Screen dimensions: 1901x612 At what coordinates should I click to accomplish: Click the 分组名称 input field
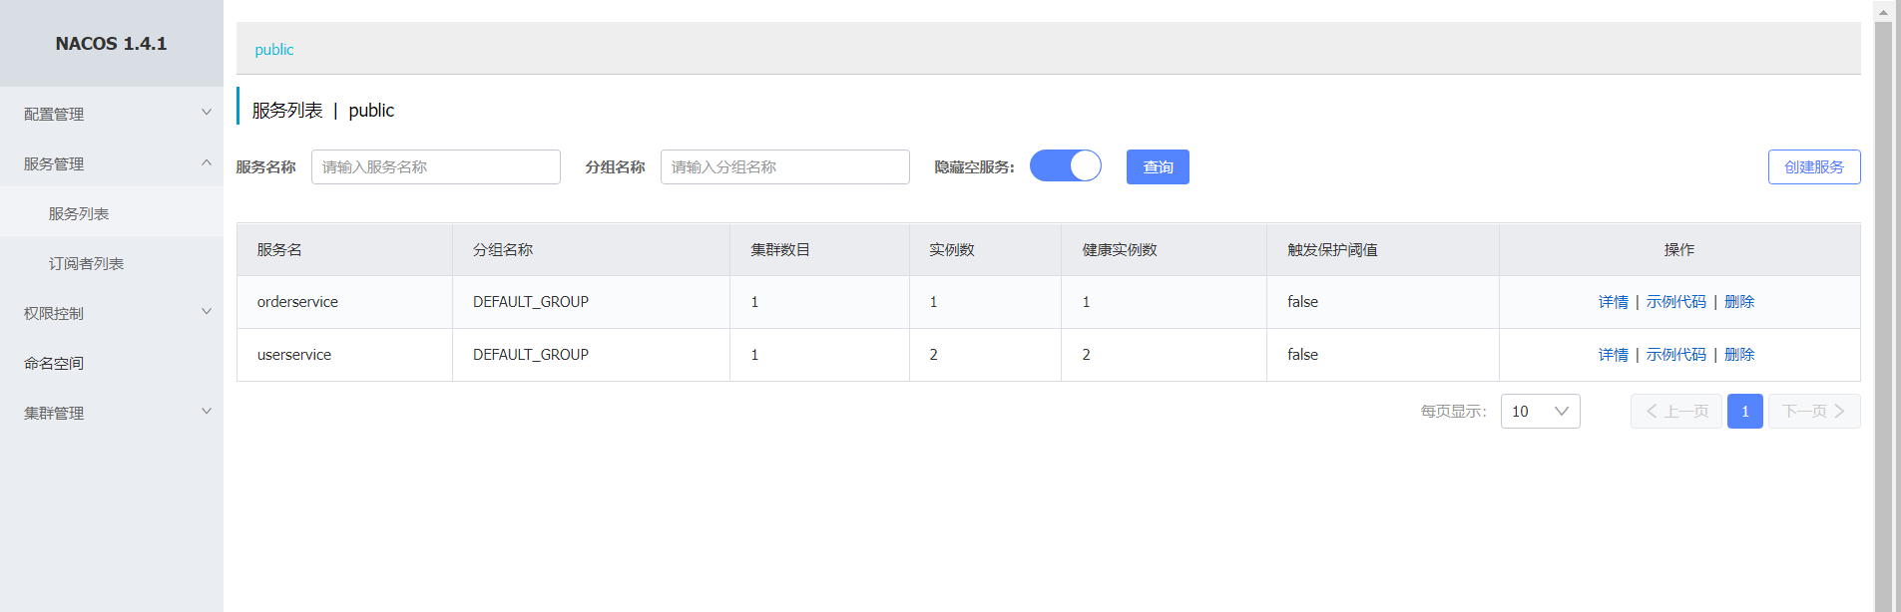[x=784, y=167]
